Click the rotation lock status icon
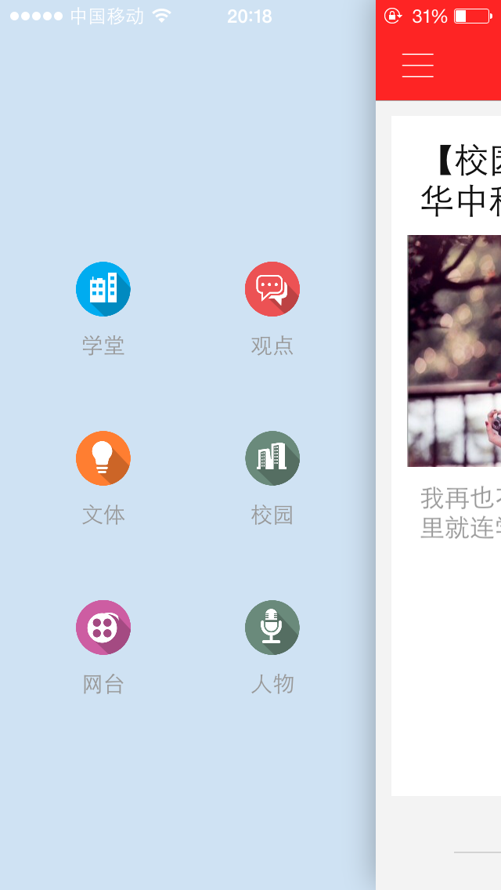The height and width of the screenshot is (890, 501). pos(392,16)
